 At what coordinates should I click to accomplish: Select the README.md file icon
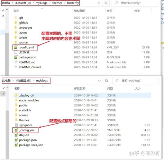point(16,62)
